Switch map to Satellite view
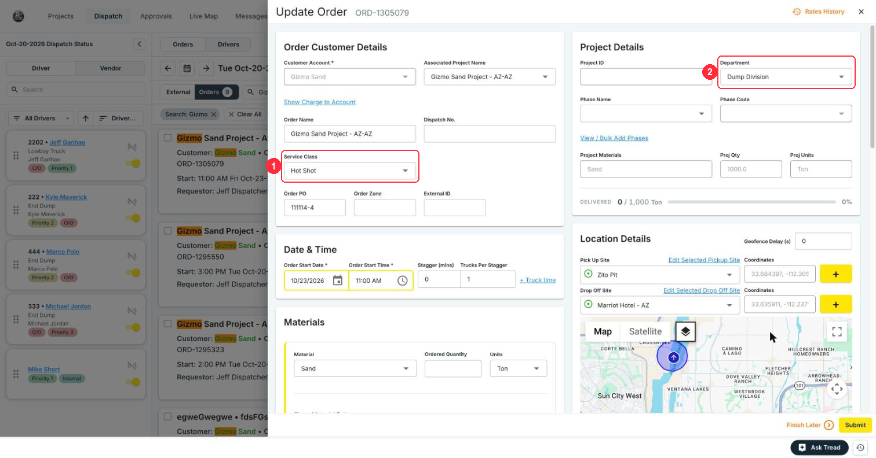Viewport: 876px width, 458px height. pos(645,331)
